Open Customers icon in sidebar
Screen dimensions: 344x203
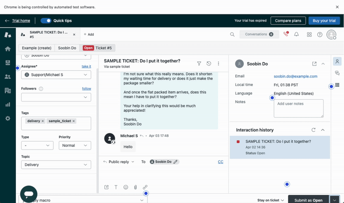coord(8,77)
